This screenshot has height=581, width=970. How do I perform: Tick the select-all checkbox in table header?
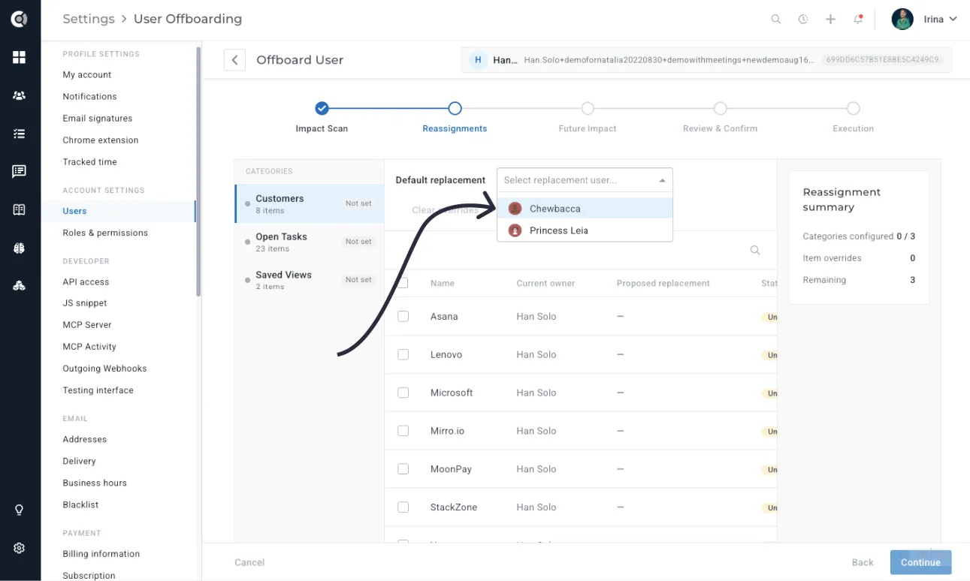[403, 283]
